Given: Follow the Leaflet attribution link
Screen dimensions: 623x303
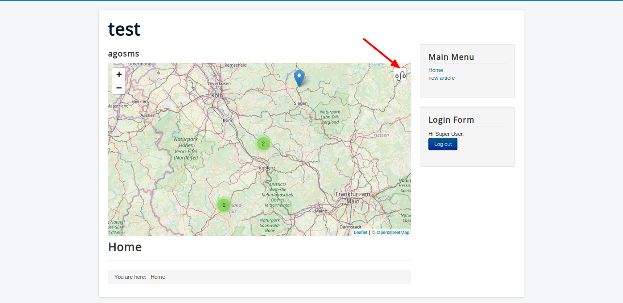Looking at the screenshot, I should (x=361, y=232).
